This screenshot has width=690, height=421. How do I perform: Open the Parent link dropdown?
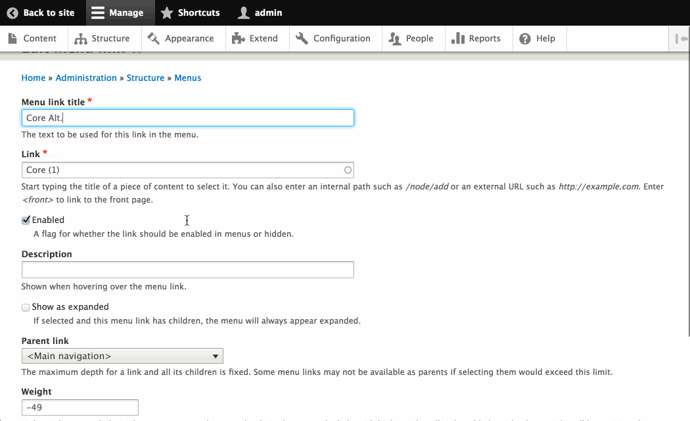[122, 356]
